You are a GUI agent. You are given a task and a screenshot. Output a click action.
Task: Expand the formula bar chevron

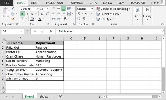[x=163, y=31]
